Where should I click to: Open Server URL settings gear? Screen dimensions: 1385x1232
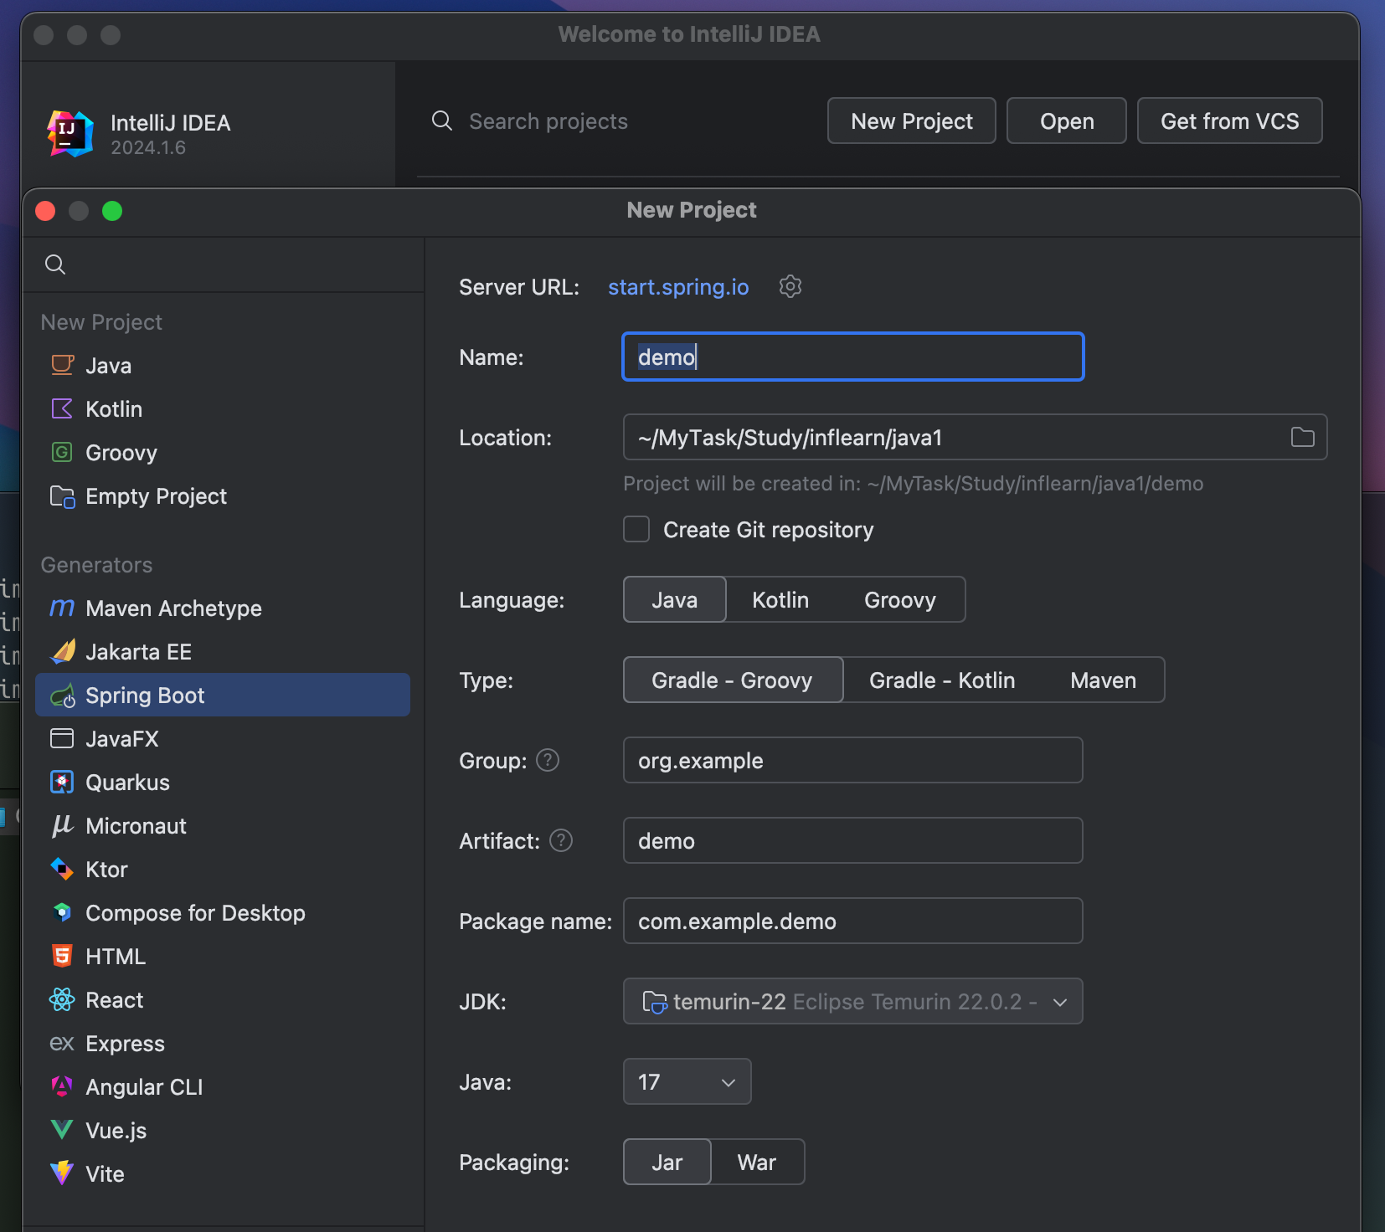(x=790, y=286)
